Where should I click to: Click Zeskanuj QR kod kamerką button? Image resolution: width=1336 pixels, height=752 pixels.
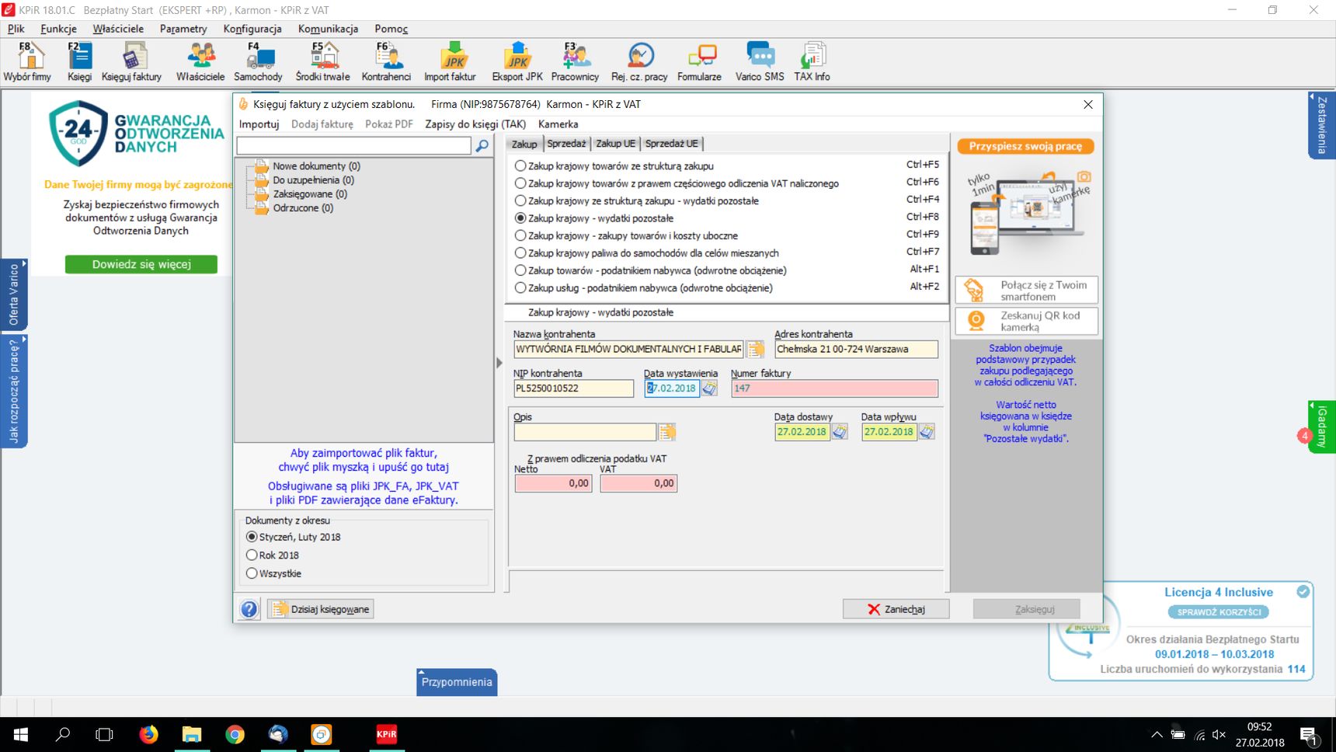click(x=1026, y=321)
